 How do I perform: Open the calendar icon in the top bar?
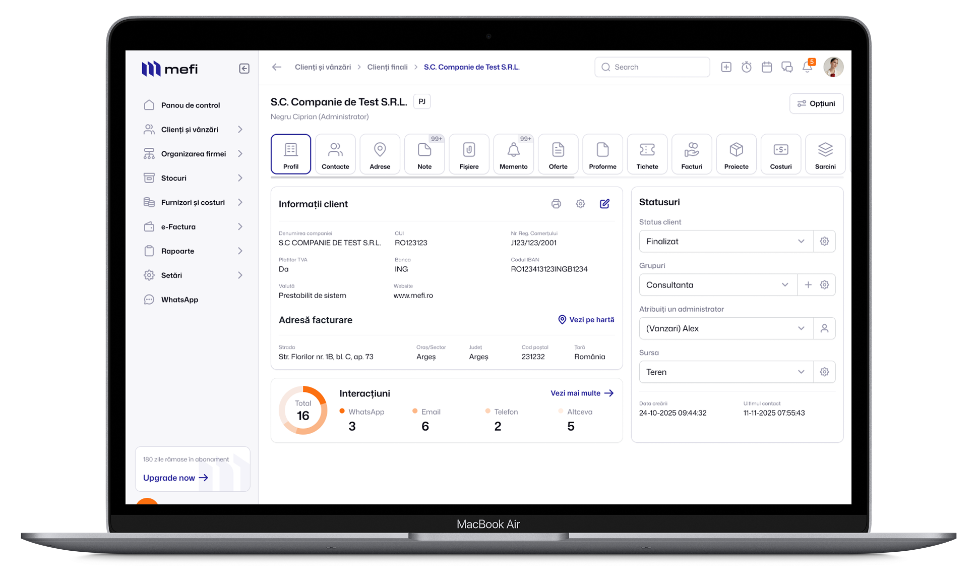(767, 67)
